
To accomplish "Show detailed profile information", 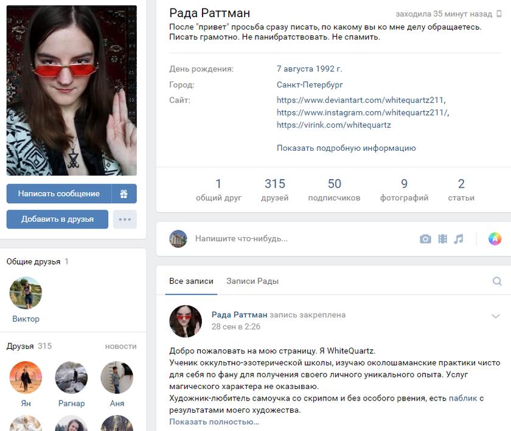I will pyautogui.click(x=346, y=148).
